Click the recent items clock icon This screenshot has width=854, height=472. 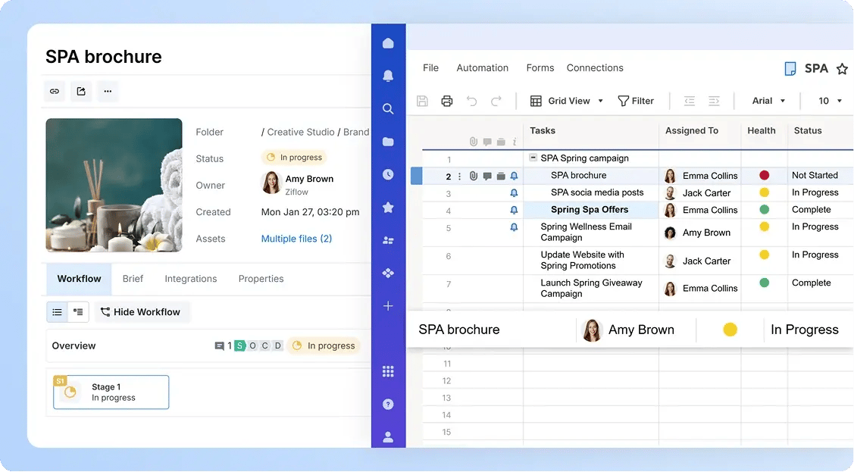[x=388, y=173]
